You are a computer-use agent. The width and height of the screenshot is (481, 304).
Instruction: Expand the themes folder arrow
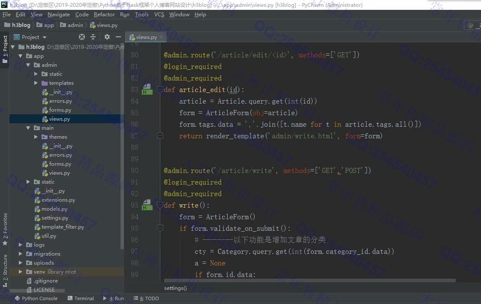36,137
